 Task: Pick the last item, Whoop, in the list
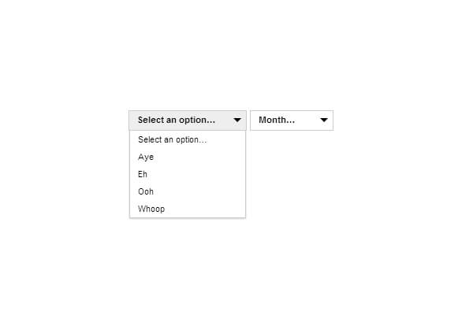(x=151, y=209)
